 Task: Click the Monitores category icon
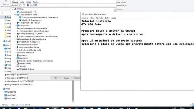point(18,58)
